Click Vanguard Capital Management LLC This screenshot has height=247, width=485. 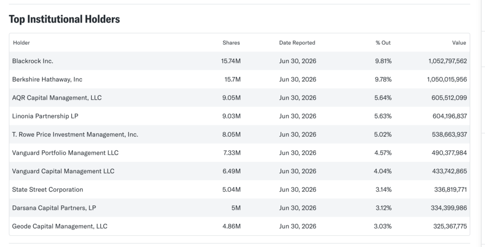pos(63,171)
